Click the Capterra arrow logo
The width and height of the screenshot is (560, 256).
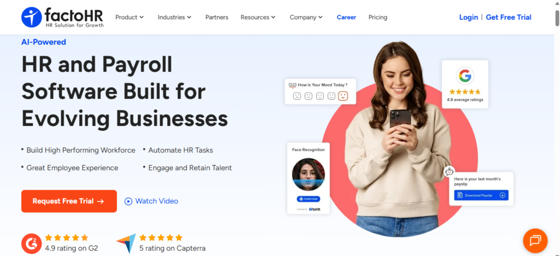(x=126, y=243)
